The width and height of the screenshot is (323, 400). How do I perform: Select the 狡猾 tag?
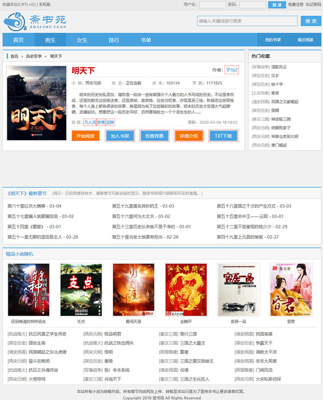pos(101,122)
